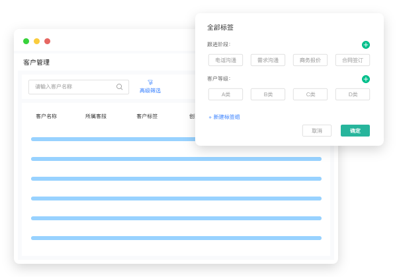
Task: Select the A类 customer level tag
Action: pyautogui.click(x=226, y=94)
